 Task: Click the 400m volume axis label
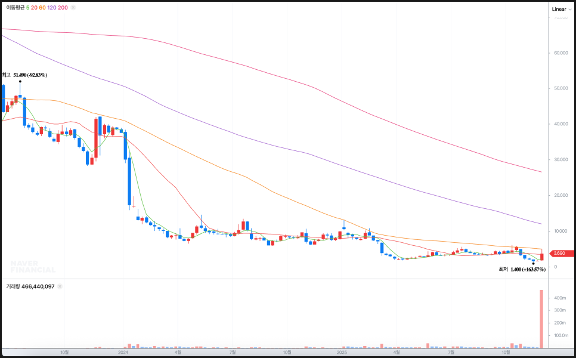click(559, 298)
